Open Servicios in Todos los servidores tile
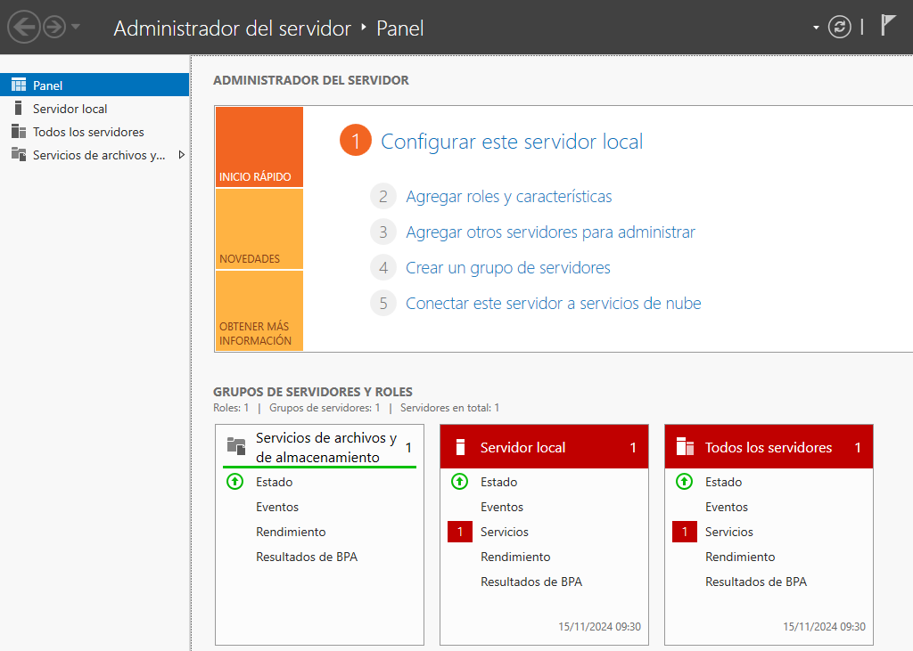913x651 pixels. click(729, 532)
